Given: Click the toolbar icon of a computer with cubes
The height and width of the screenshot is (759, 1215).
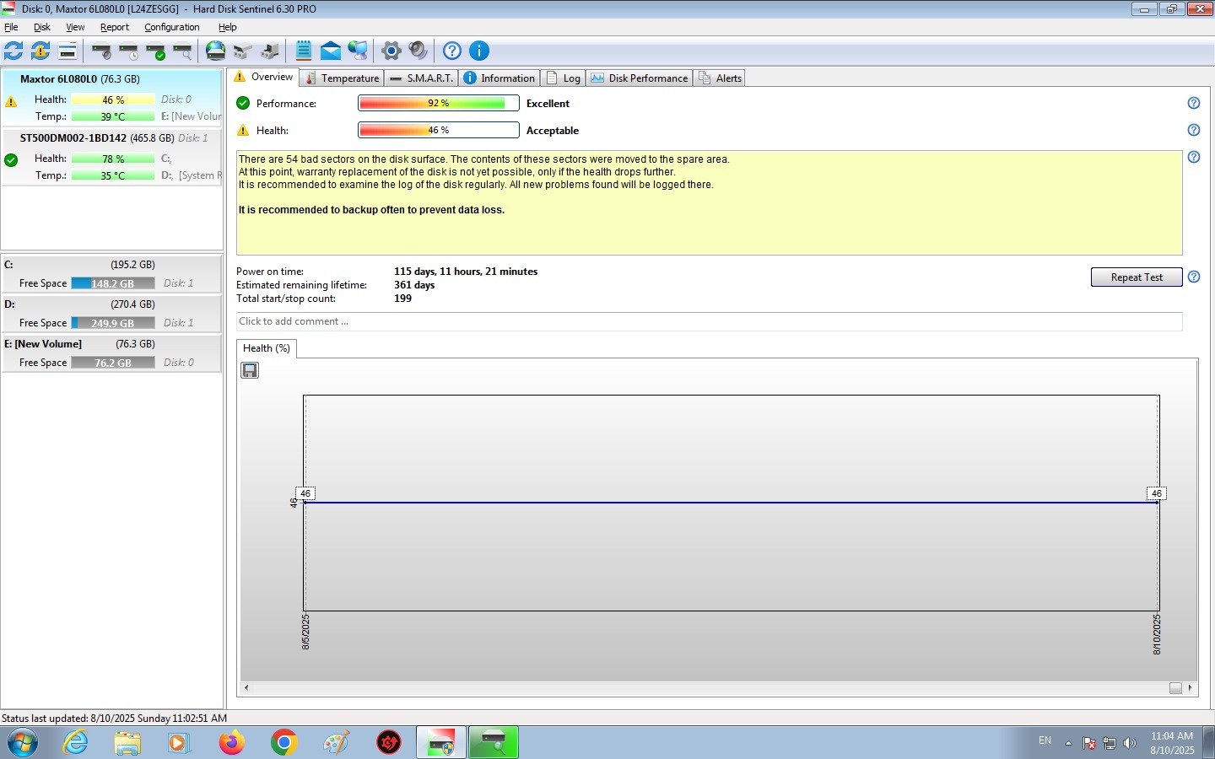Looking at the screenshot, I should coord(270,51).
